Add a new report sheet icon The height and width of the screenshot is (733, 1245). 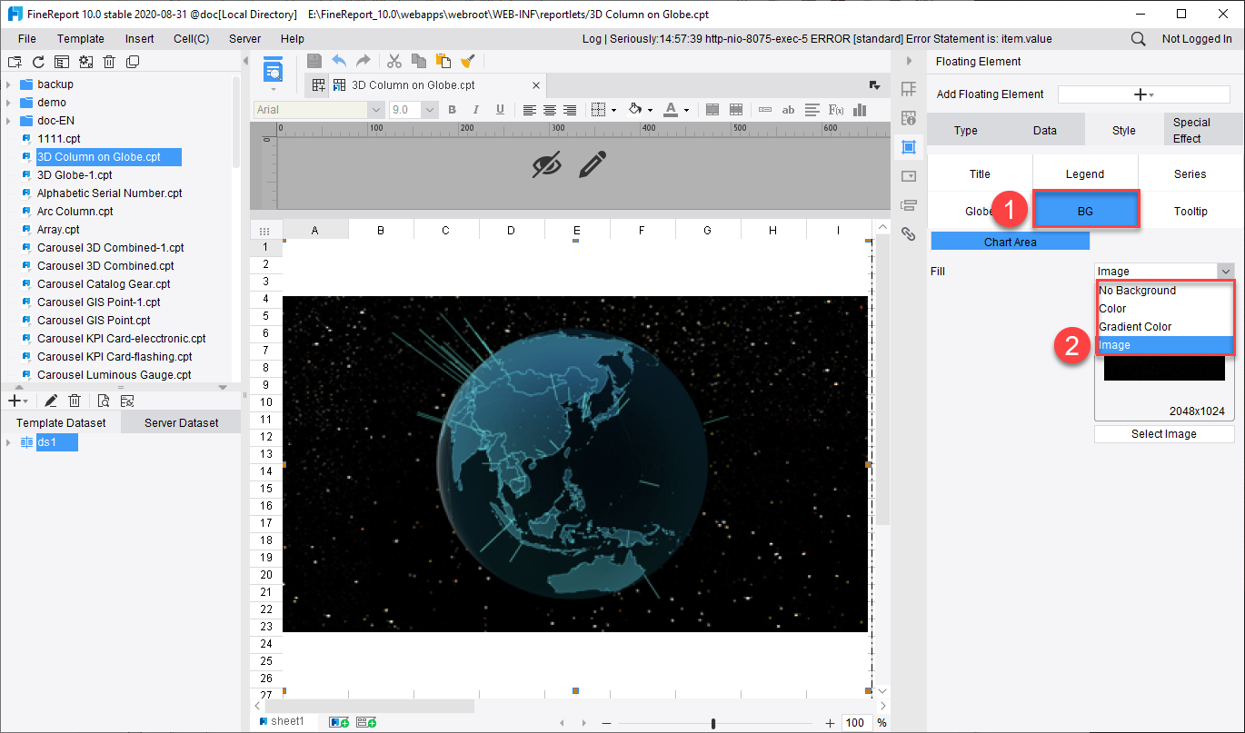coord(340,722)
